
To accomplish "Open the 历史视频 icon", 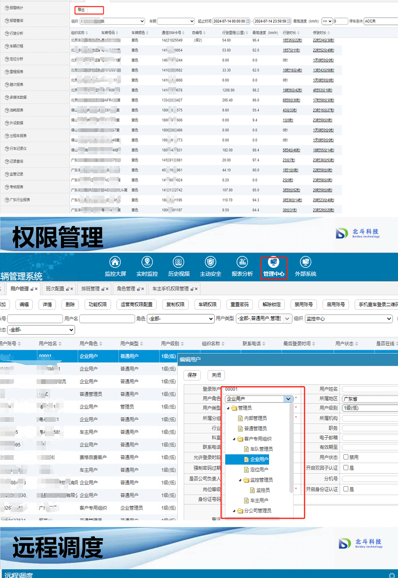I will [179, 262].
